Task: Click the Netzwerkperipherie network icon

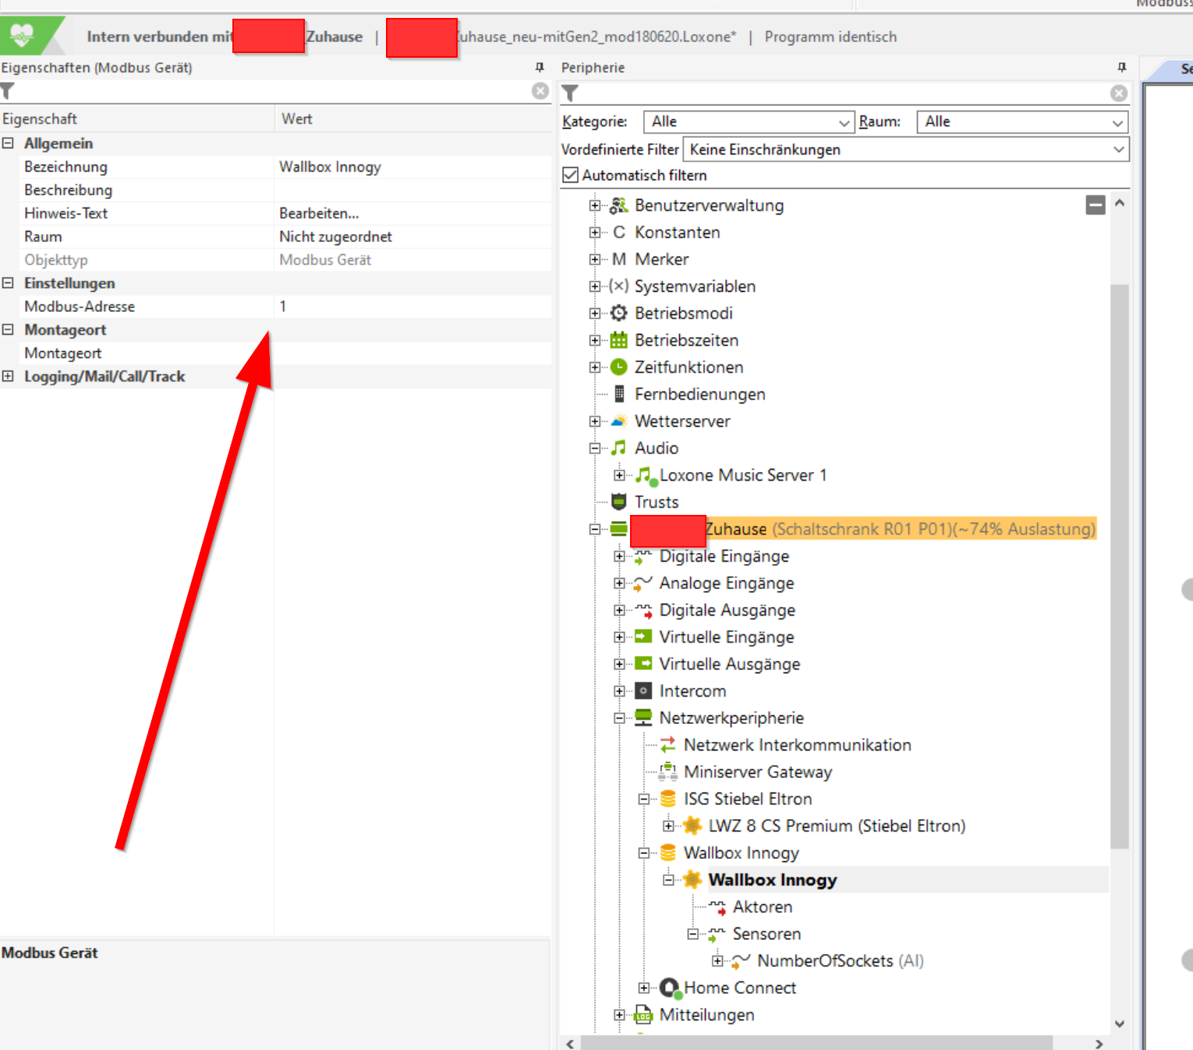Action: coord(643,718)
